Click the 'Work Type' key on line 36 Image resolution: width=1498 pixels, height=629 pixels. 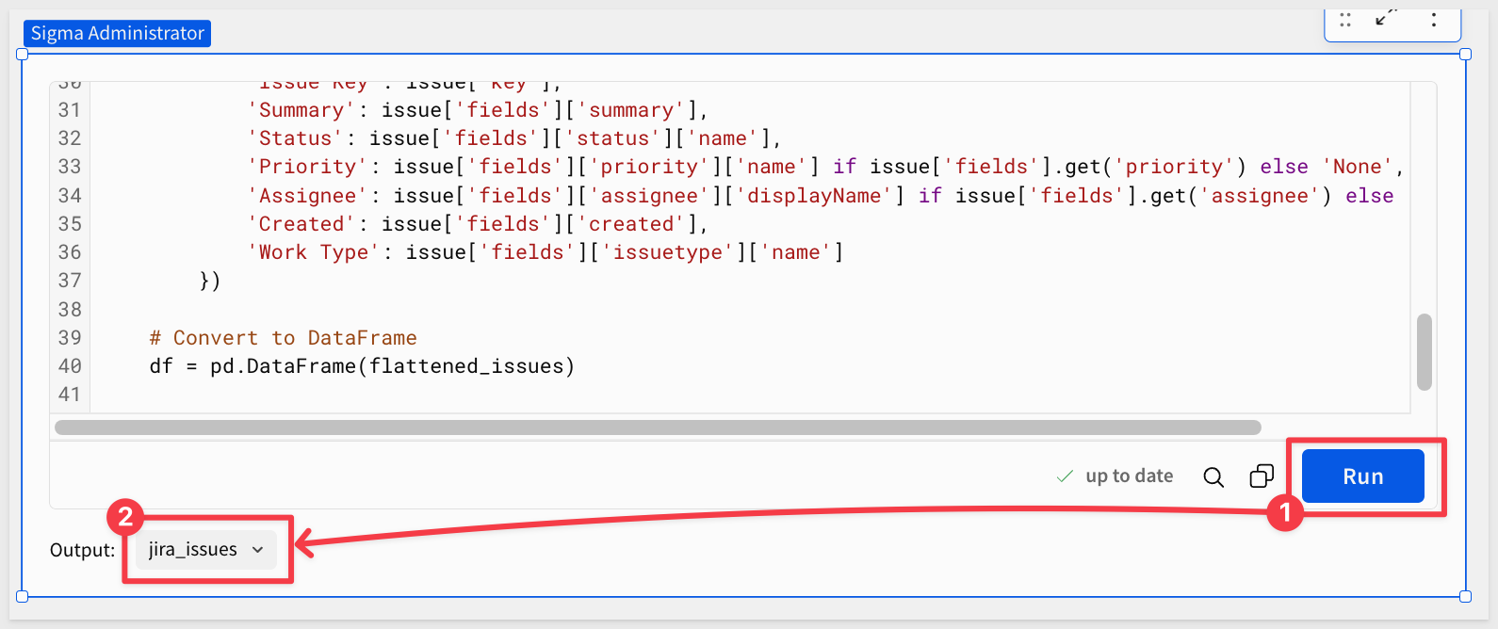(313, 252)
